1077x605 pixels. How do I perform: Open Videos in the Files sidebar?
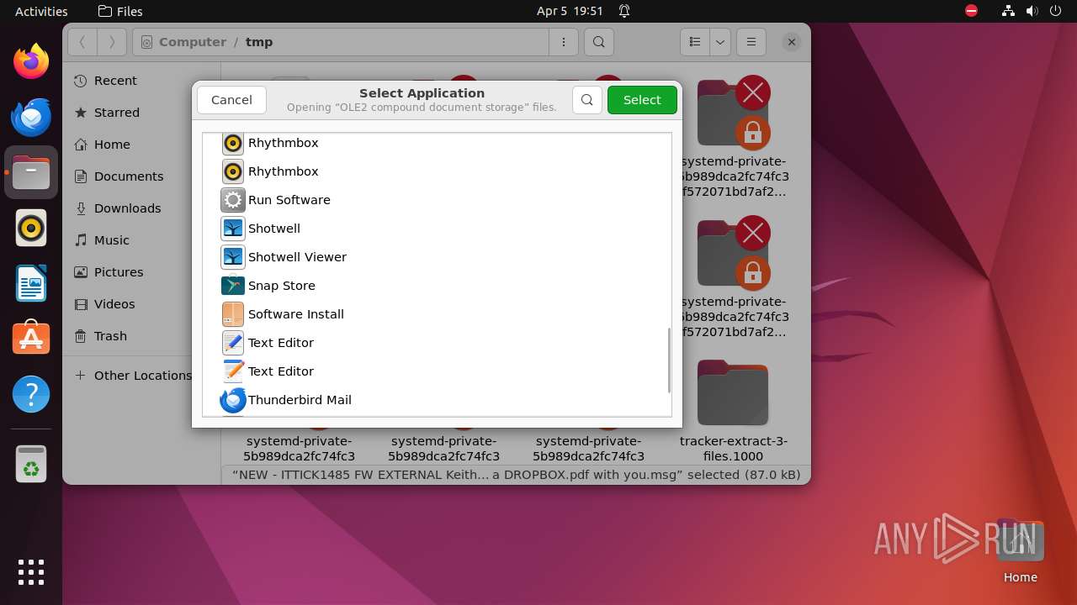(141, 304)
